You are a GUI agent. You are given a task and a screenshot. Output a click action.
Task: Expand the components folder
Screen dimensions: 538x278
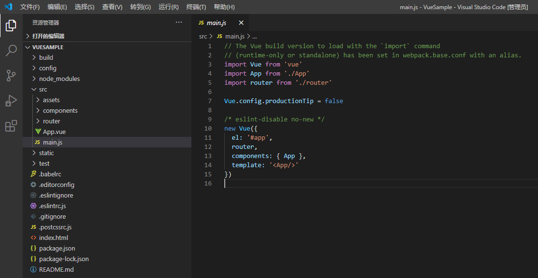(x=38, y=110)
